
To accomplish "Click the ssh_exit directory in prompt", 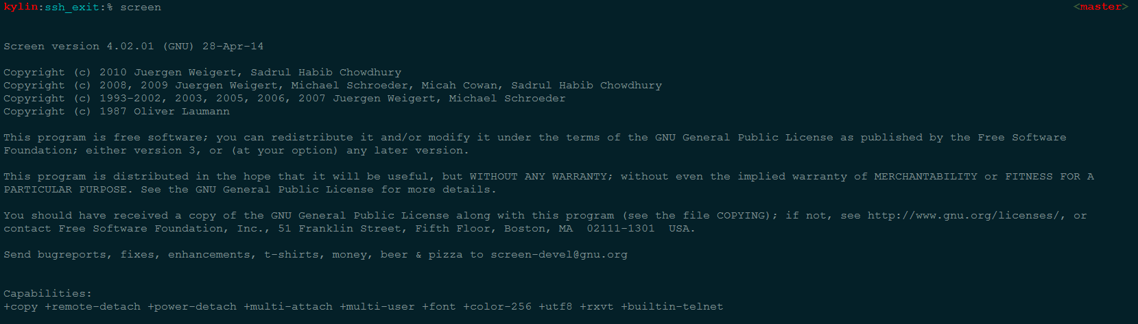I will pyautogui.click(x=72, y=7).
